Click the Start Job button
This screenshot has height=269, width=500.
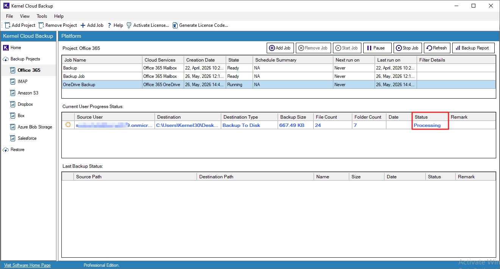pos(347,48)
